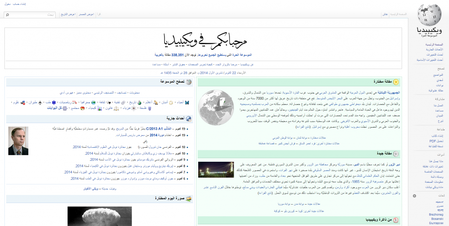Open sidebar link تبرع donate
The width and height of the screenshot is (449, 226).
tap(440, 121)
